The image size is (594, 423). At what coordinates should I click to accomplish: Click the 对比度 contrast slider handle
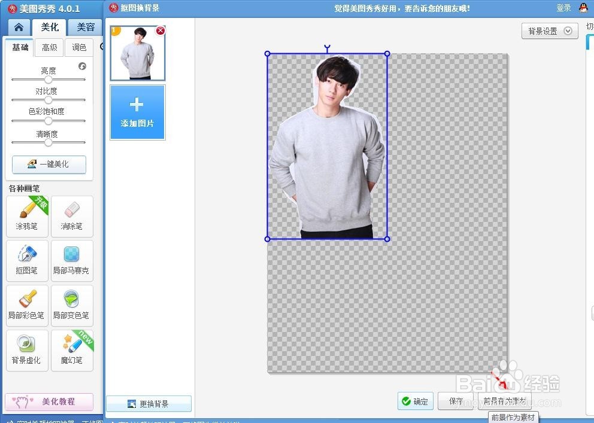(x=48, y=100)
